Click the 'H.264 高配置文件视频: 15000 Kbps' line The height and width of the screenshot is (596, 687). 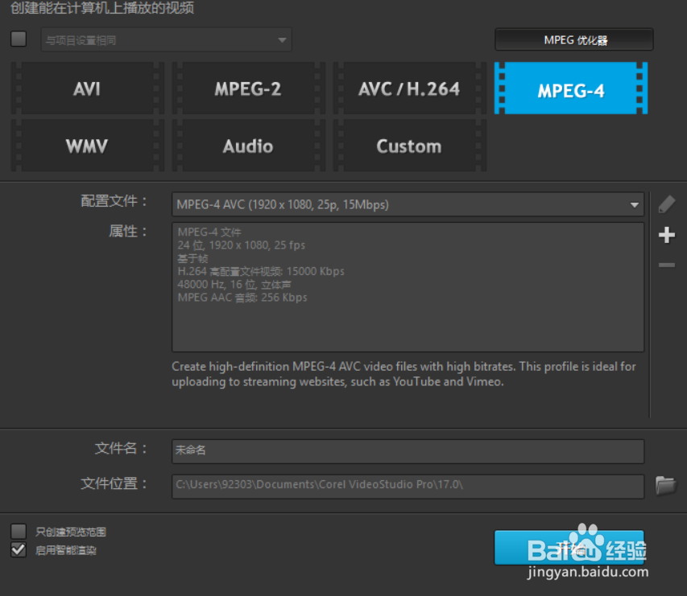pos(261,271)
